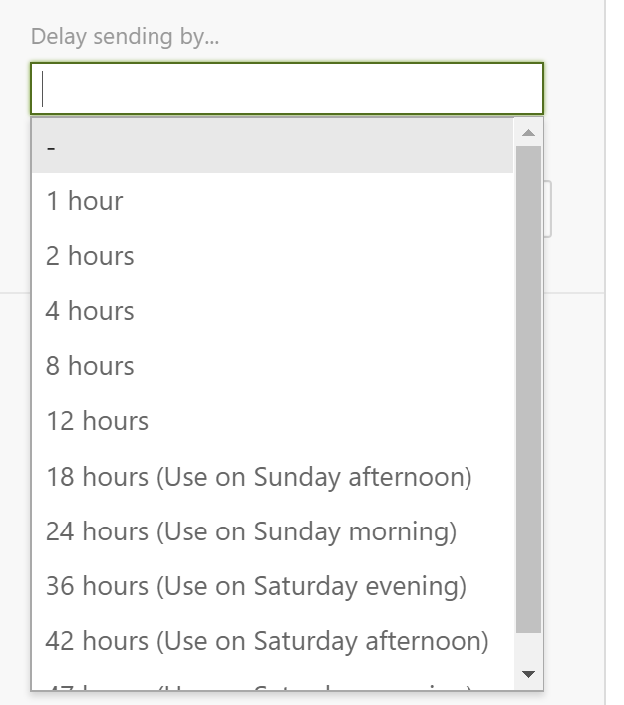Select the 12 hours option

(x=272, y=421)
